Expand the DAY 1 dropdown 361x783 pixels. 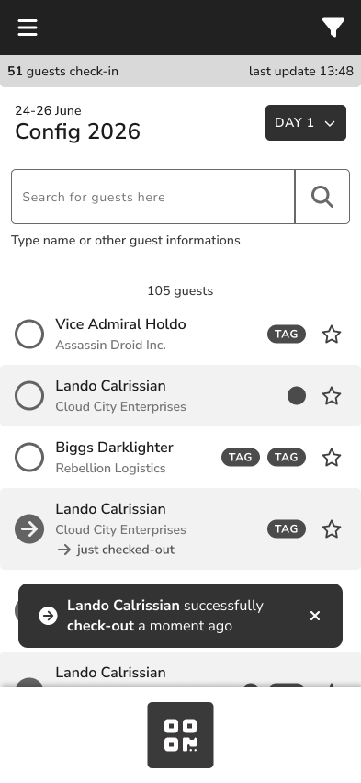pyautogui.click(x=306, y=123)
